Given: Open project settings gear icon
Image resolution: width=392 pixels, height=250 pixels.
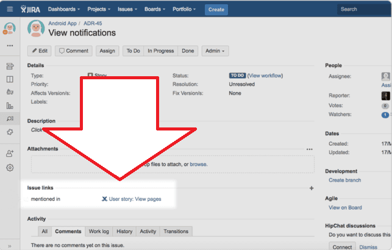Looking at the screenshot, I should tap(10, 168).
